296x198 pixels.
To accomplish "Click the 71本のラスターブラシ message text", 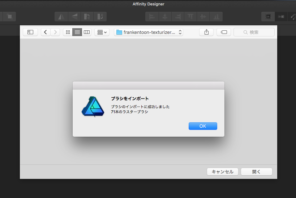I will pos(129,112).
